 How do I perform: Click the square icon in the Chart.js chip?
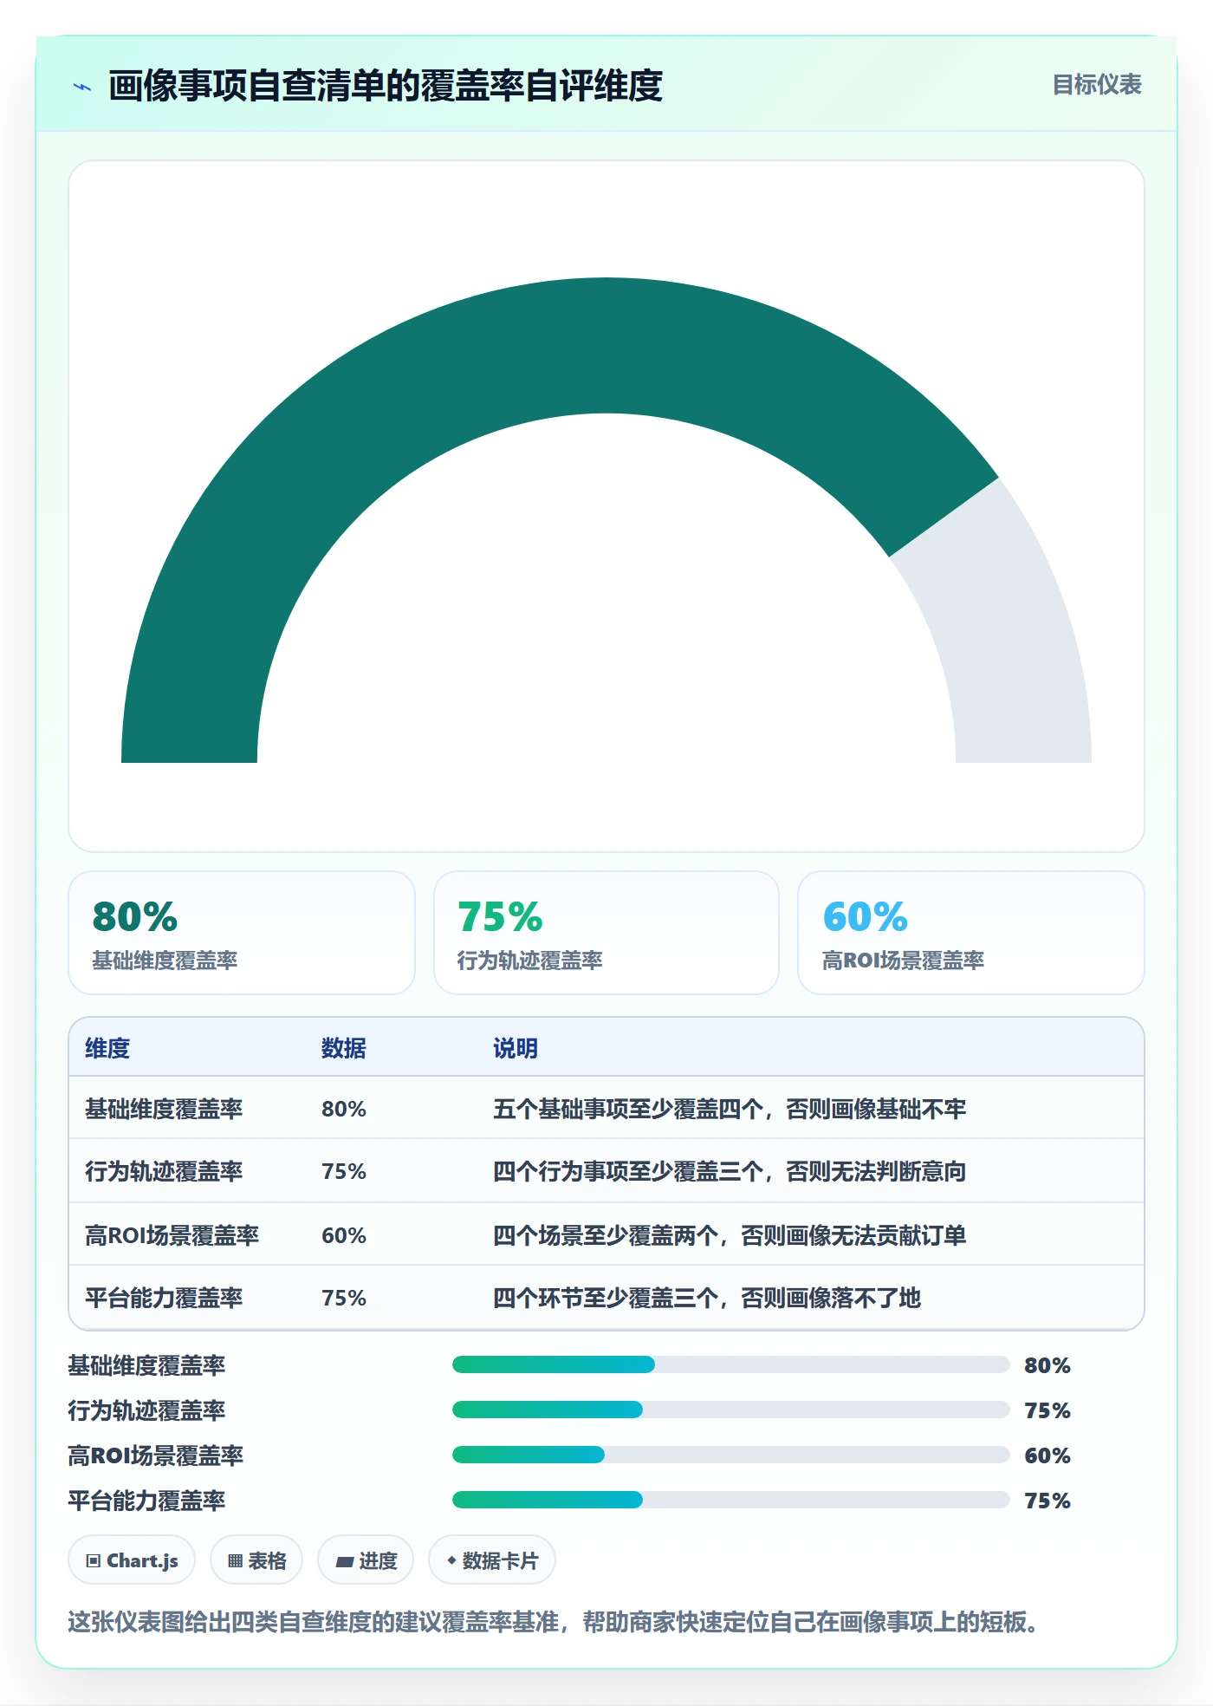click(94, 1561)
